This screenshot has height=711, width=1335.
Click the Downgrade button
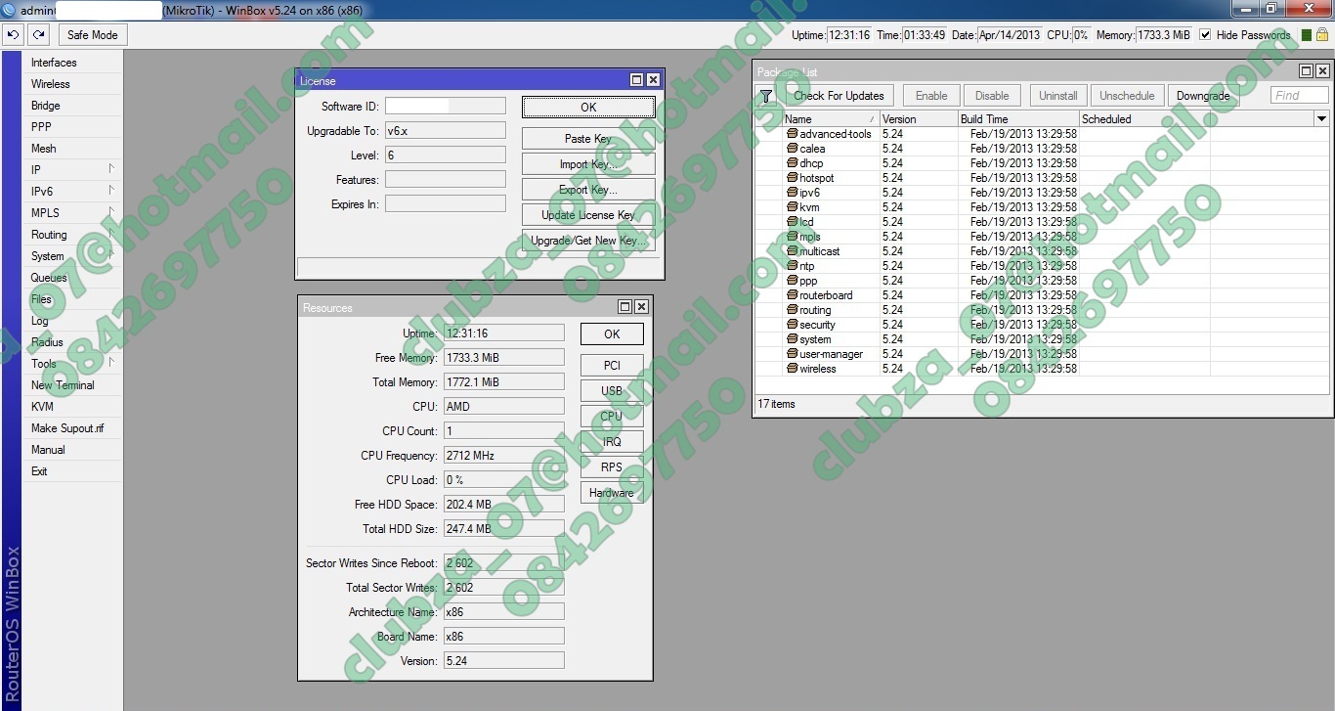tap(1203, 96)
